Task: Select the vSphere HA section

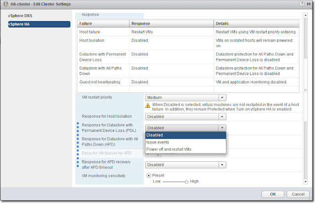Action: [x=39, y=24]
